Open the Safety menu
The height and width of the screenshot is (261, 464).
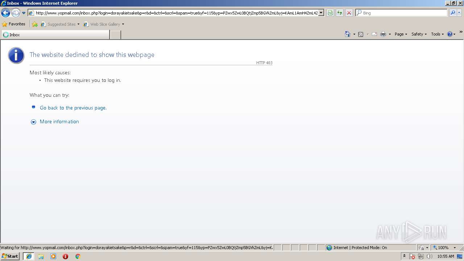[x=419, y=34]
